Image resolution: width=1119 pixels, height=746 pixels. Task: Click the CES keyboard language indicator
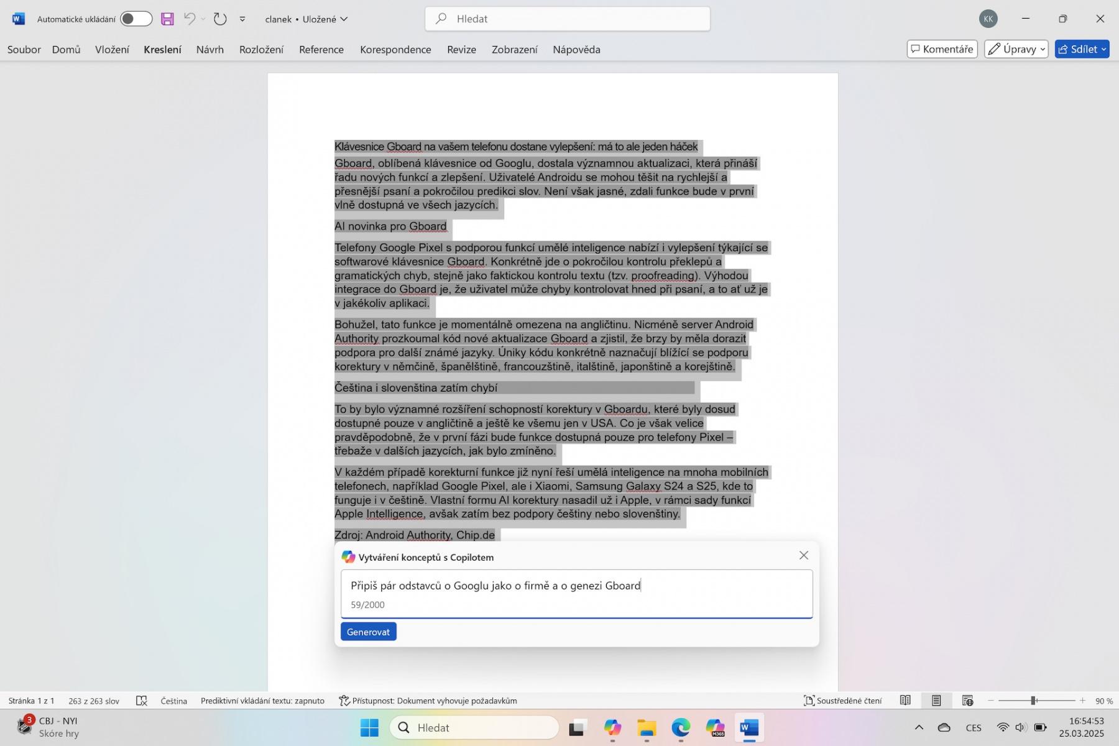974,727
